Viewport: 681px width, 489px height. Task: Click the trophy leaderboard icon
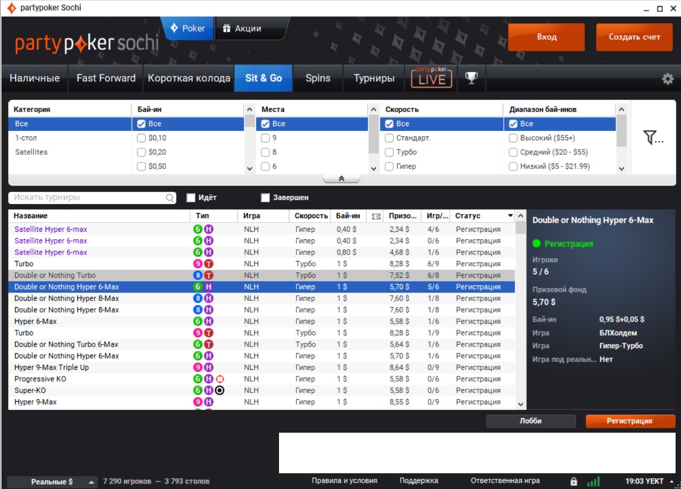(x=471, y=78)
